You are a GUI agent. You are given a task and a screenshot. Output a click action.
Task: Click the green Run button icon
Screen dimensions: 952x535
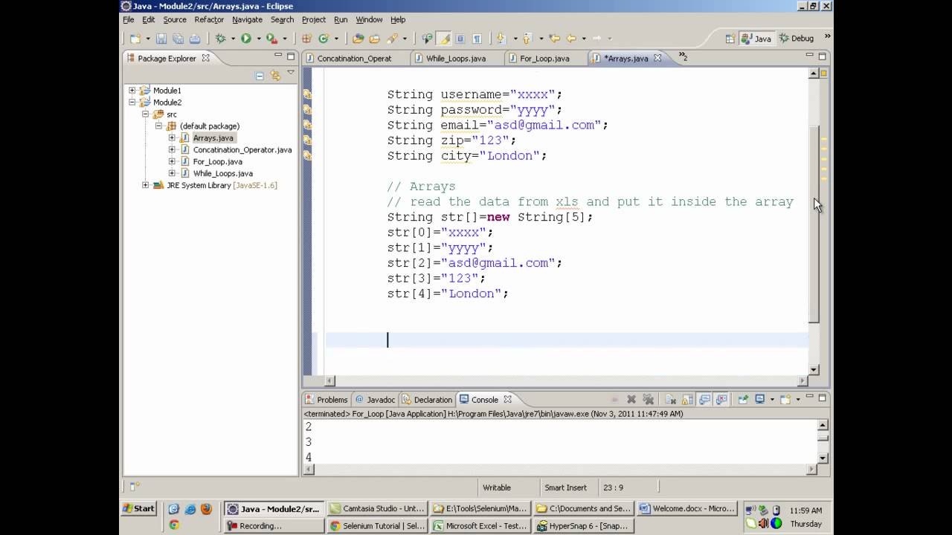245,39
